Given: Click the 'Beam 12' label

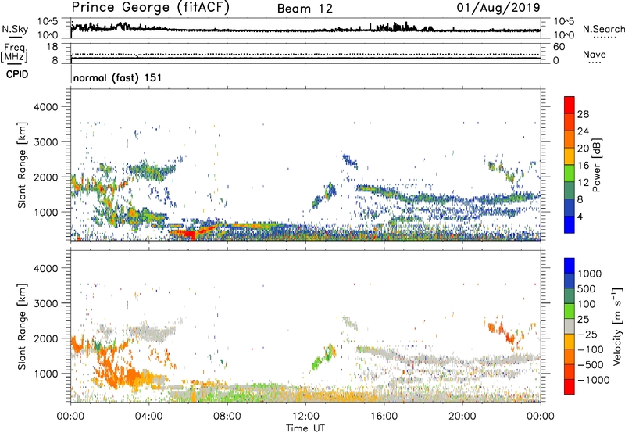Looking at the screenshot, I should [305, 9].
